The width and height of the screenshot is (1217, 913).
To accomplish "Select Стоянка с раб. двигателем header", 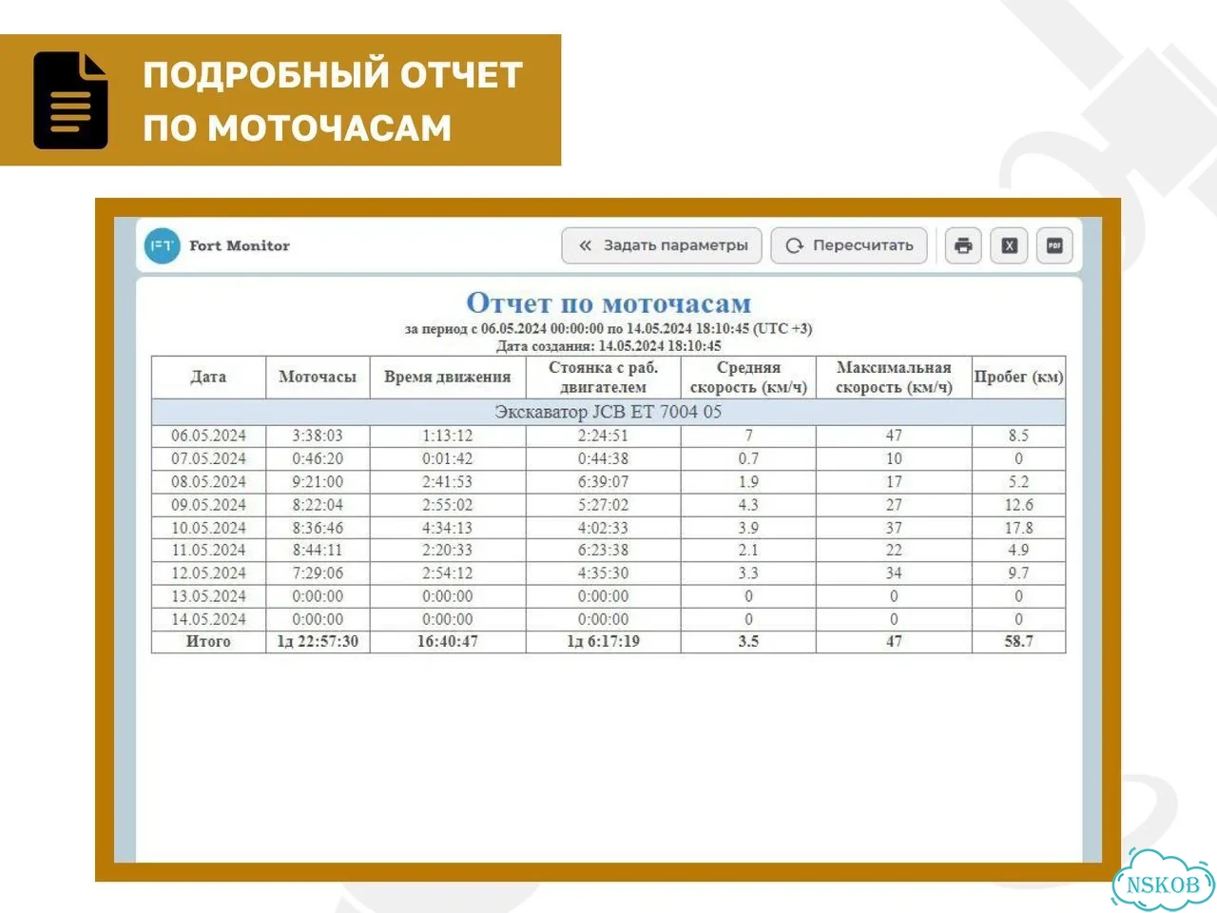I will point(604,377).
